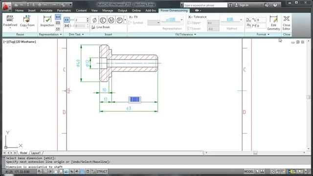
Task: Switch to the Layout1 tab
Action: [x=36, y=153]
